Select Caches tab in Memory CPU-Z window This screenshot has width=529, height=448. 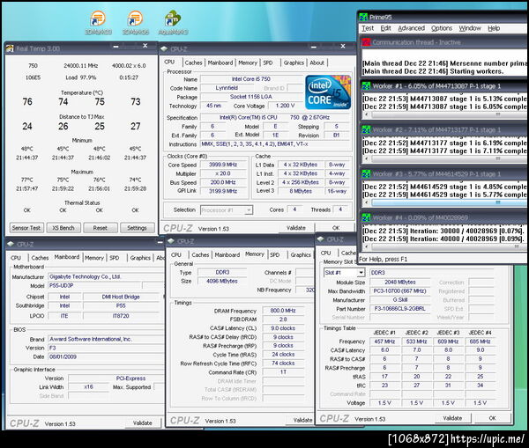[200, 255]
